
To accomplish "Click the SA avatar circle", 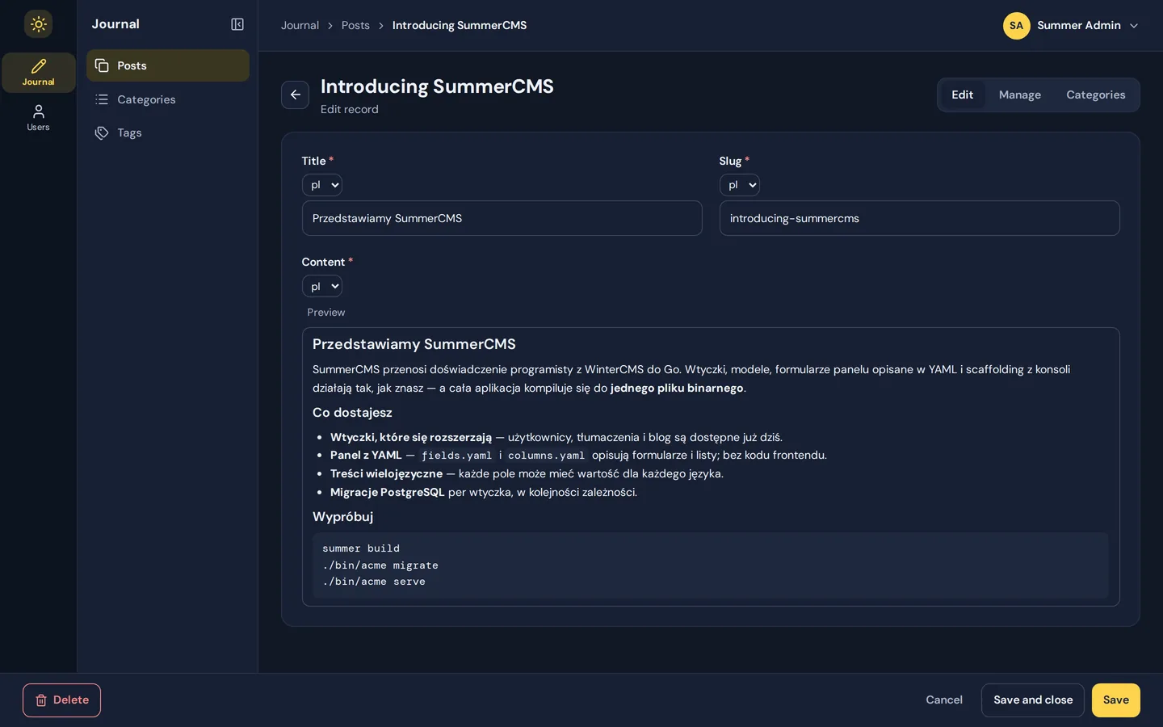I will [1016, 25].
